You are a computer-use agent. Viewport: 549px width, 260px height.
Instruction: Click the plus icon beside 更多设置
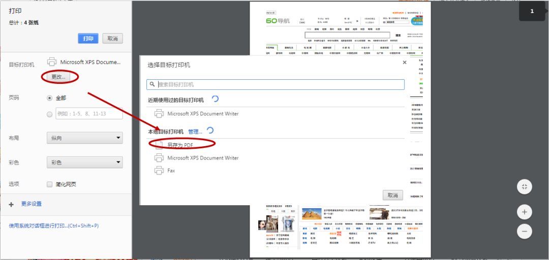[x=12, y=204]
